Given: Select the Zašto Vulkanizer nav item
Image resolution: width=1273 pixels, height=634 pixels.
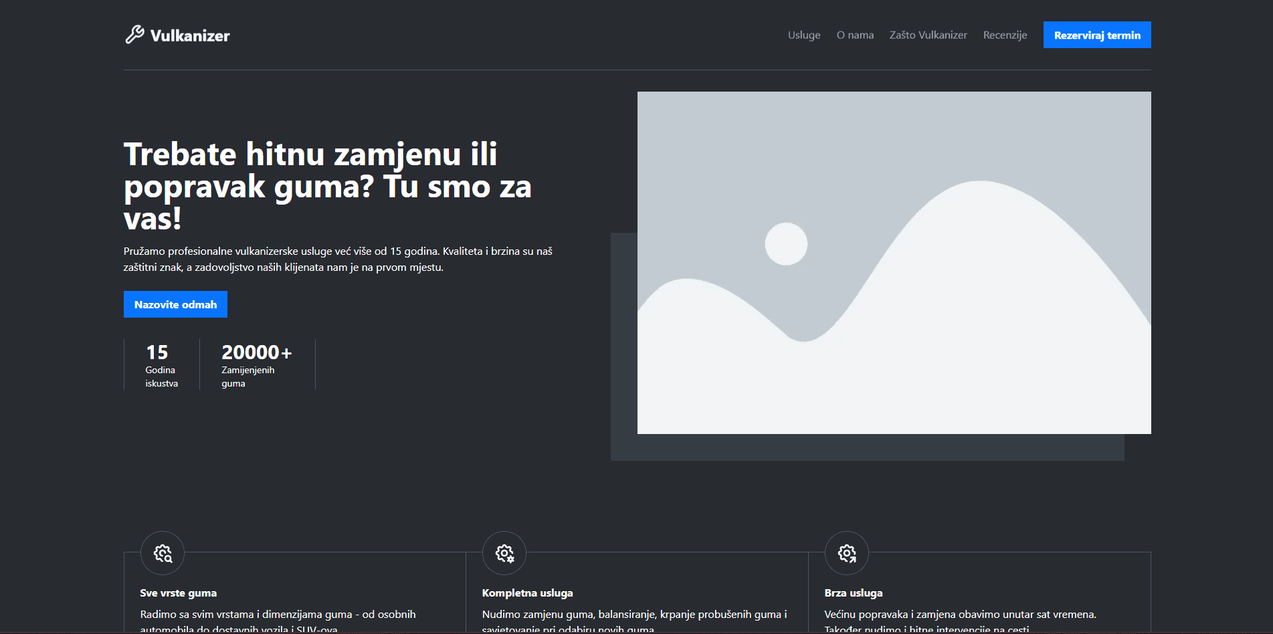Looking at the screenshot, I should coord(928,35).
